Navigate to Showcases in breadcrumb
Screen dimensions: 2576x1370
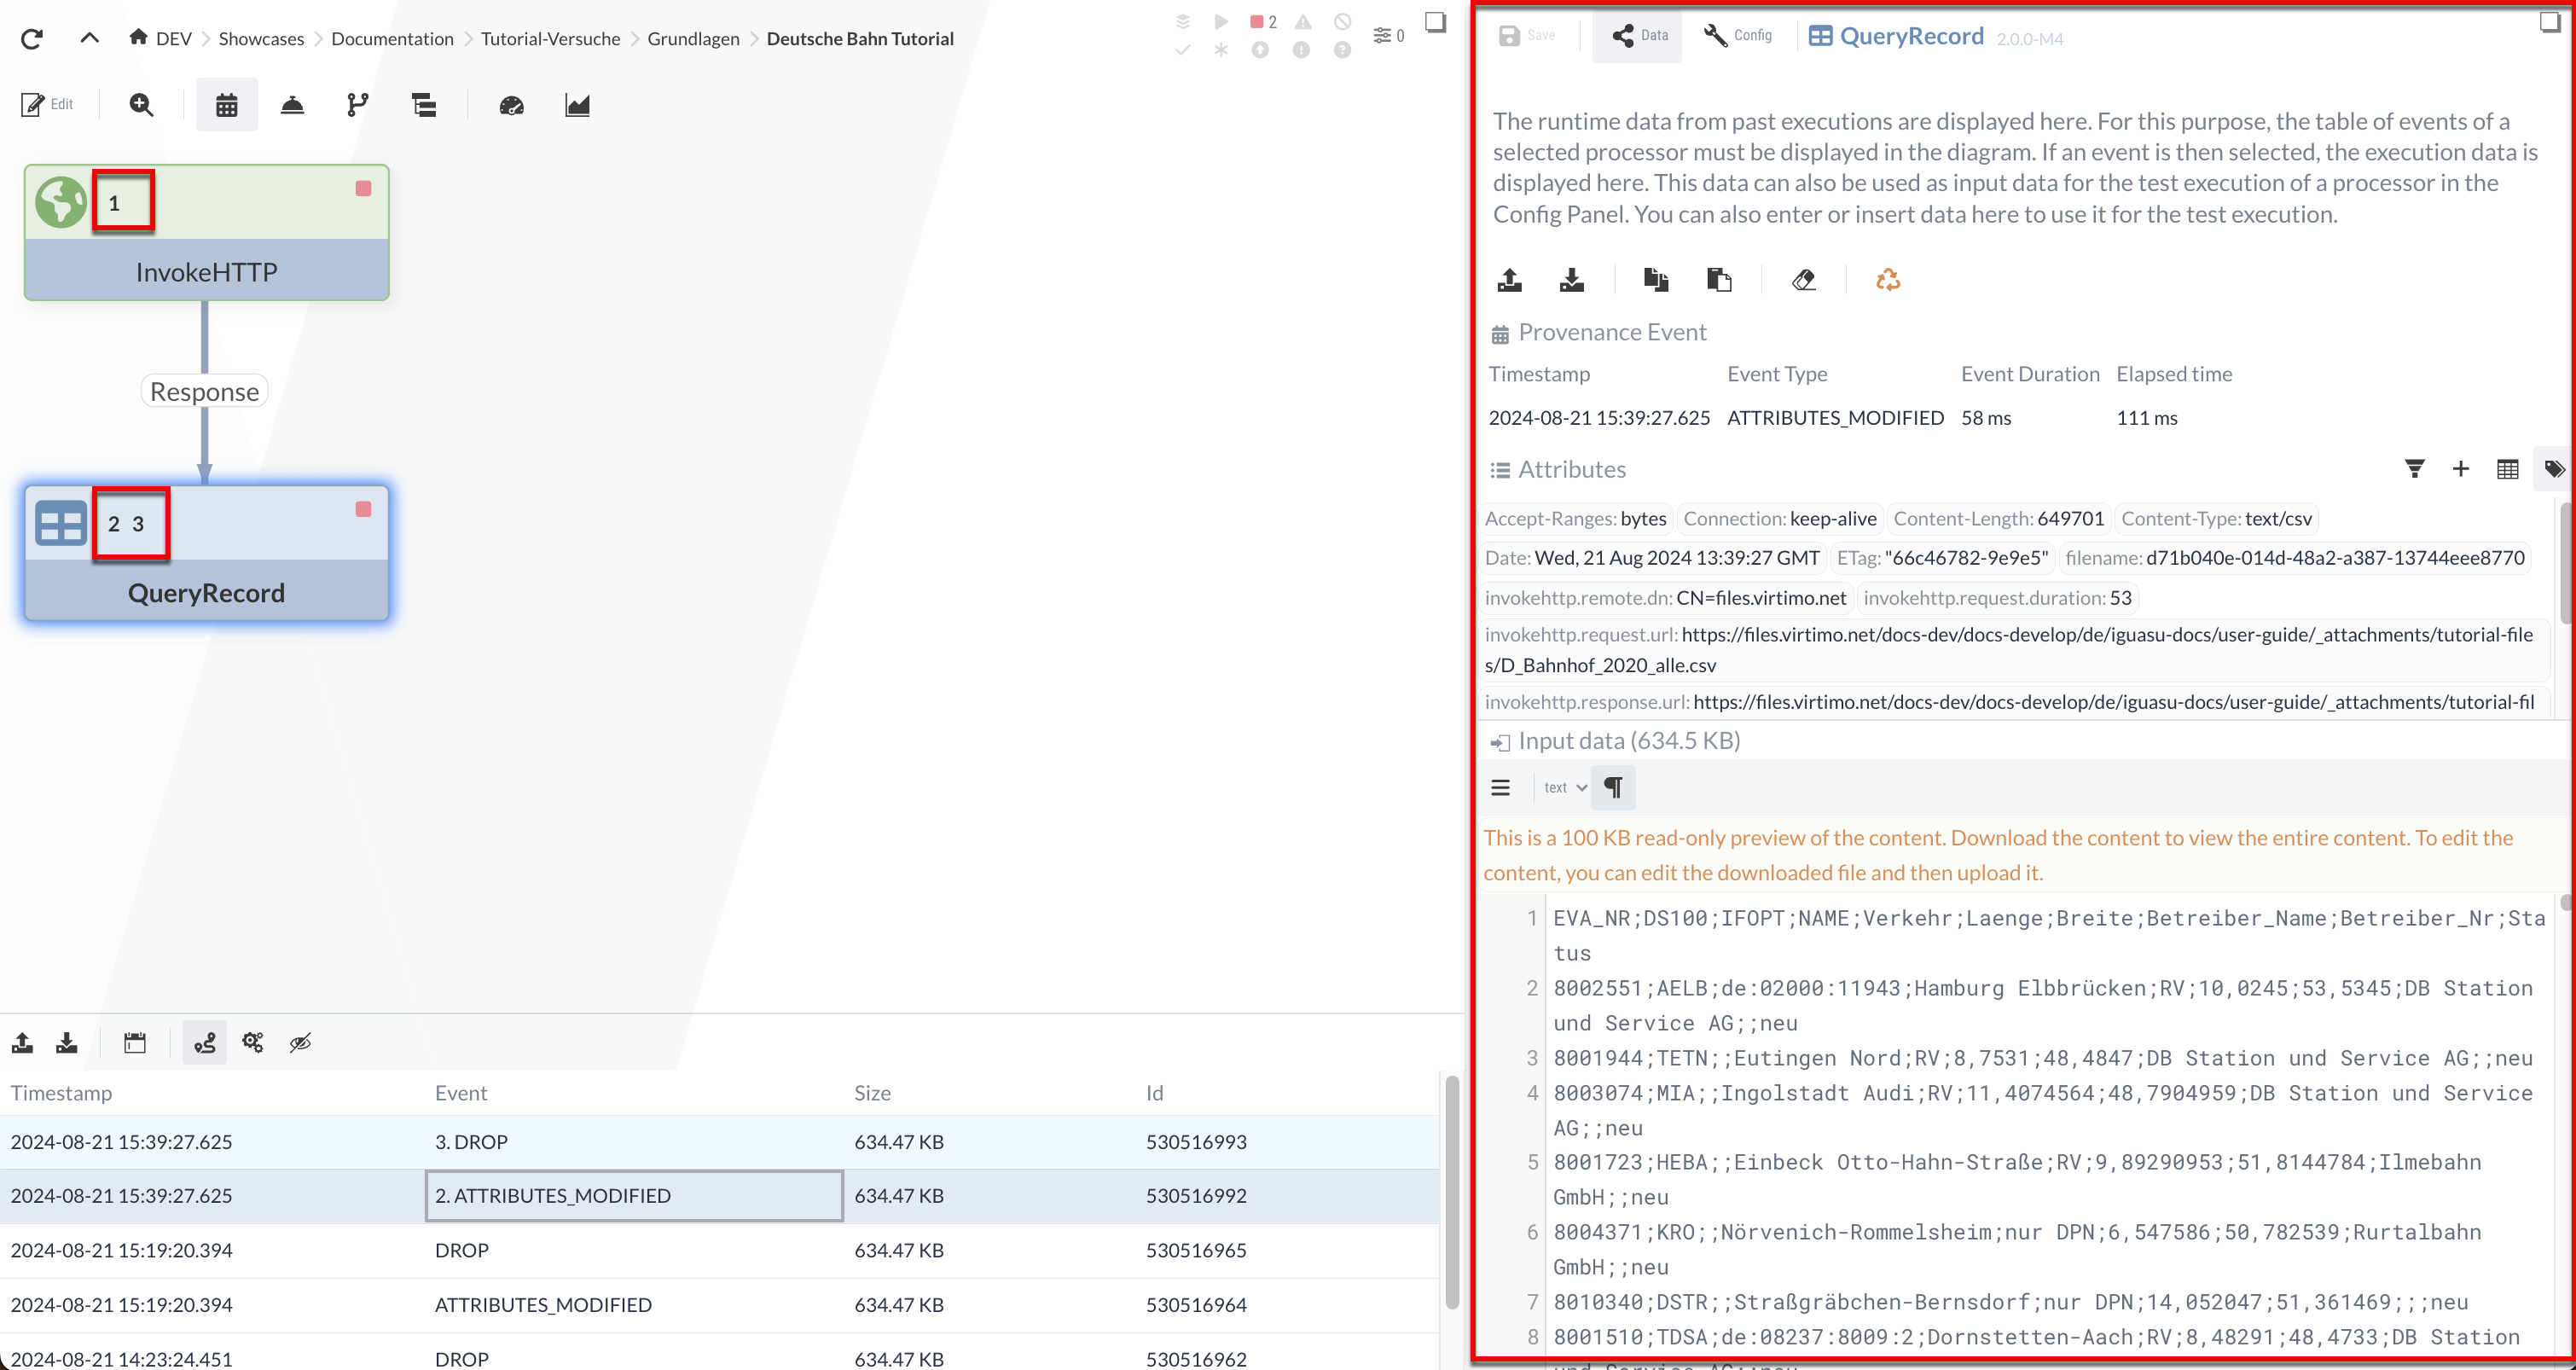pyautogui.click(x=261, y=38)
